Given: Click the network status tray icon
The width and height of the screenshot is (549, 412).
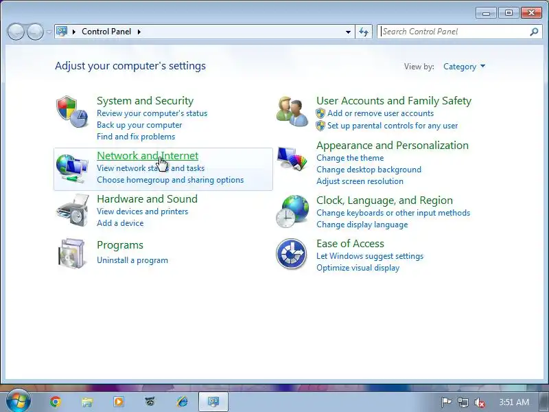Looking at the screenshot, I should (x=463, y=402).
